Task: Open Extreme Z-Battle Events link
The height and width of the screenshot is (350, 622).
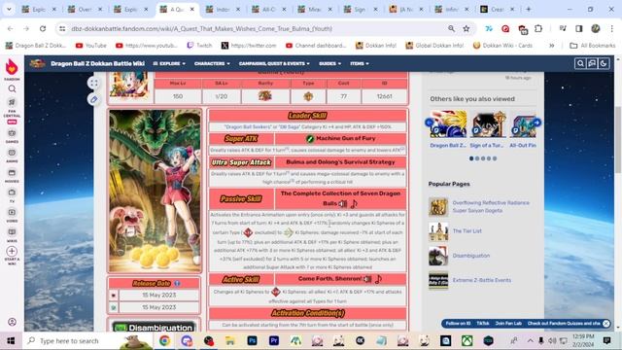Action: tap(482, 280)
